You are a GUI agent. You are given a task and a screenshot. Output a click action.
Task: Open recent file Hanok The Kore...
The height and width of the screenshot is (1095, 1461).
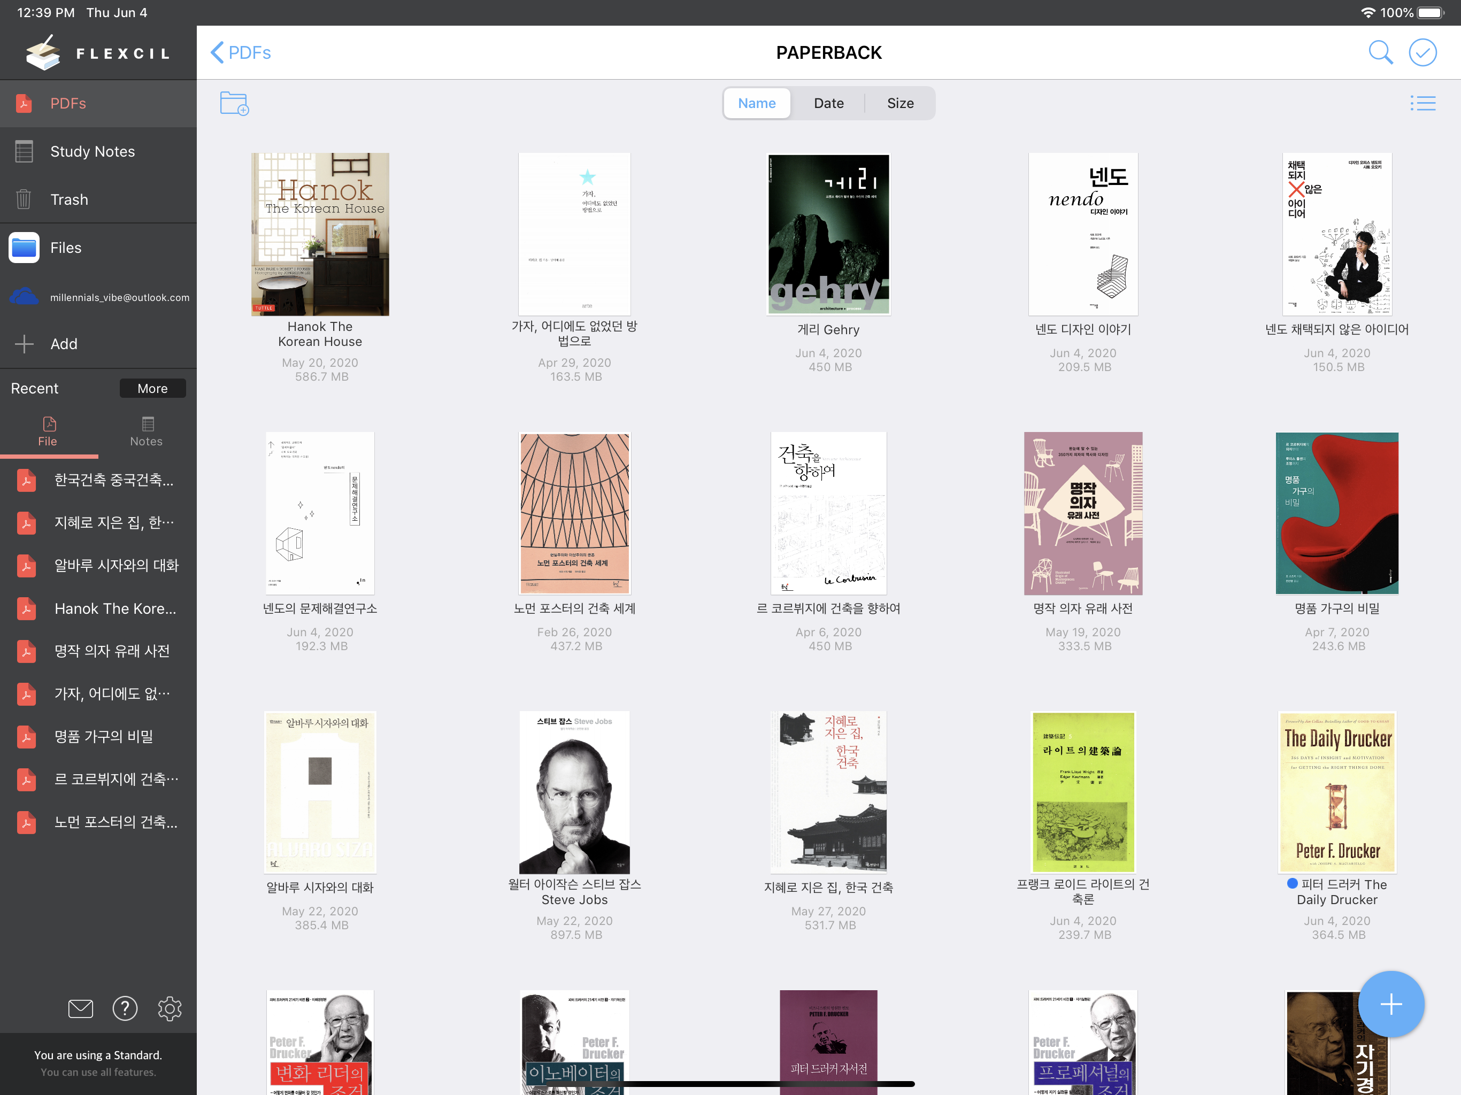pos(98,608)
